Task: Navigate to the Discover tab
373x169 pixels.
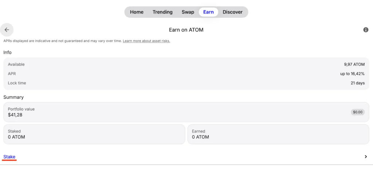Action: coord(232,12)
